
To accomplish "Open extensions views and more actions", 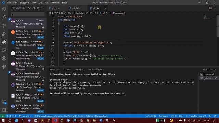I will pyautogui.click(x=42, y=8).
